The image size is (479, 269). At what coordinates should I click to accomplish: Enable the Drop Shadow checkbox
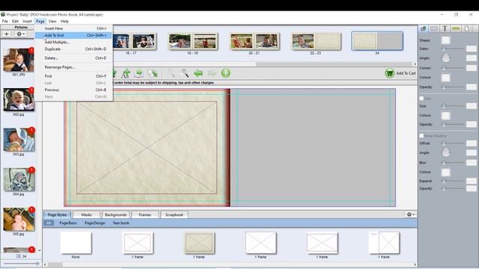421,136
